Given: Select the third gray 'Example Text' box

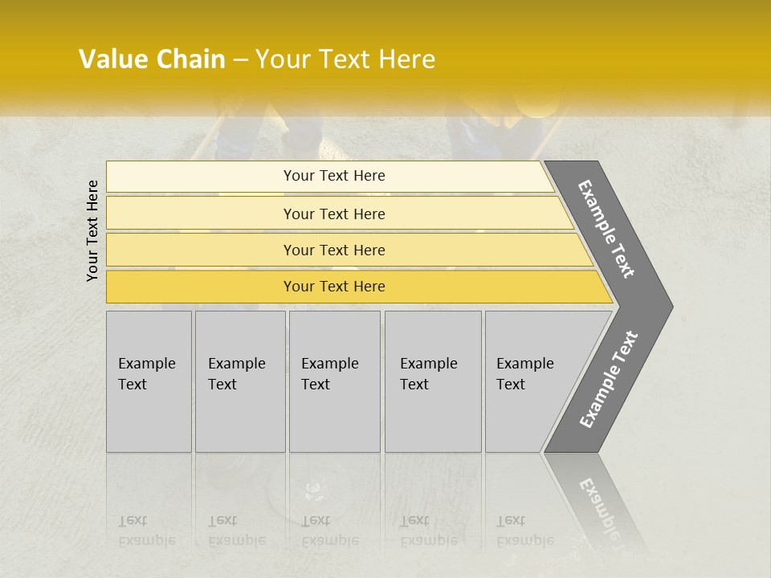Looking at the screenshot, I should click(x=334, y=381).
